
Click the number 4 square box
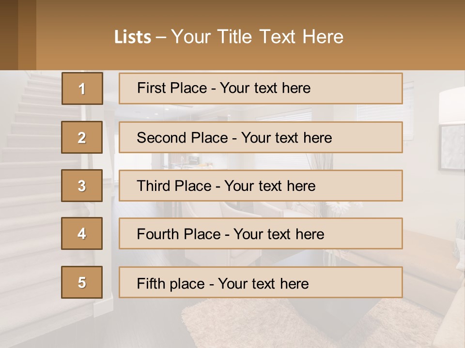click(82, 233)
